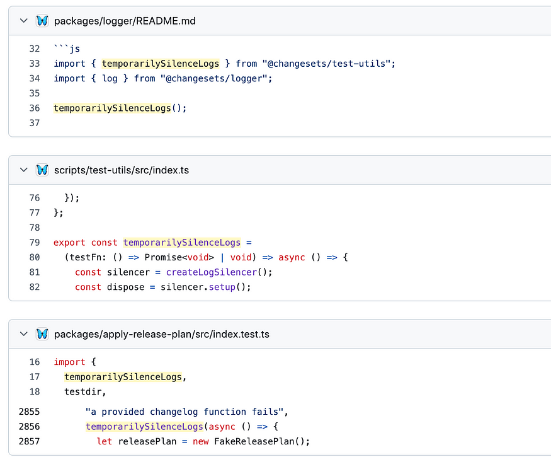Collapse the packages/logger/README.md result
551x457 pixels.
(23, 21)
